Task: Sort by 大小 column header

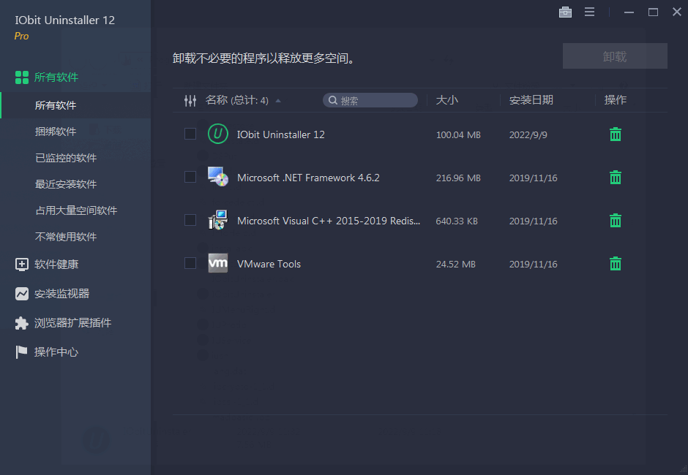Action: click(446, 100)
